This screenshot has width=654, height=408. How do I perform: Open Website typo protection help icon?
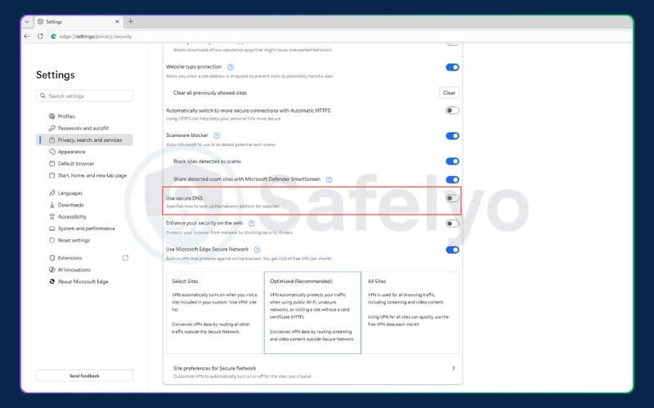(231, 67)
